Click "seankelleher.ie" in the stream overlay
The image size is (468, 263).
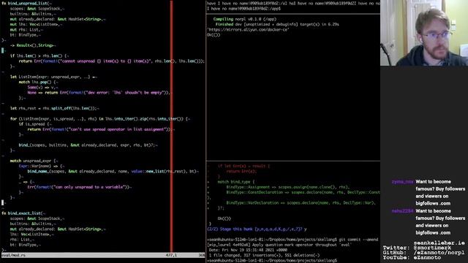(x=439, y=243)
